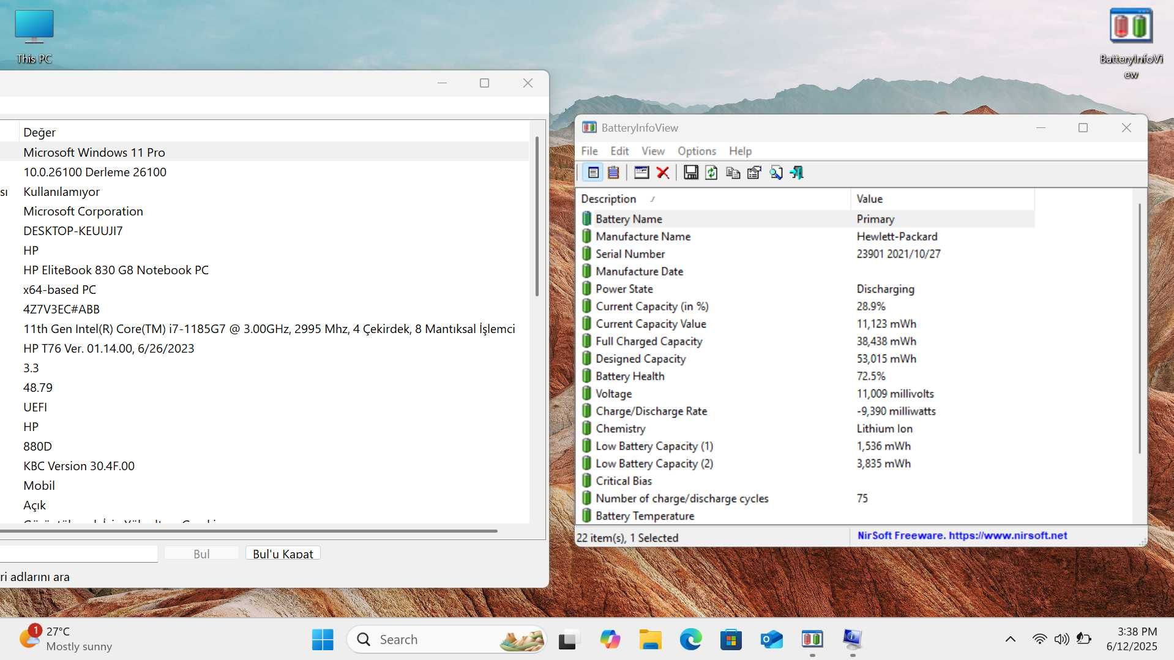
Task: Select HP EliteBook 830 G8 Notebook PC row
Action: pos(264,270)
